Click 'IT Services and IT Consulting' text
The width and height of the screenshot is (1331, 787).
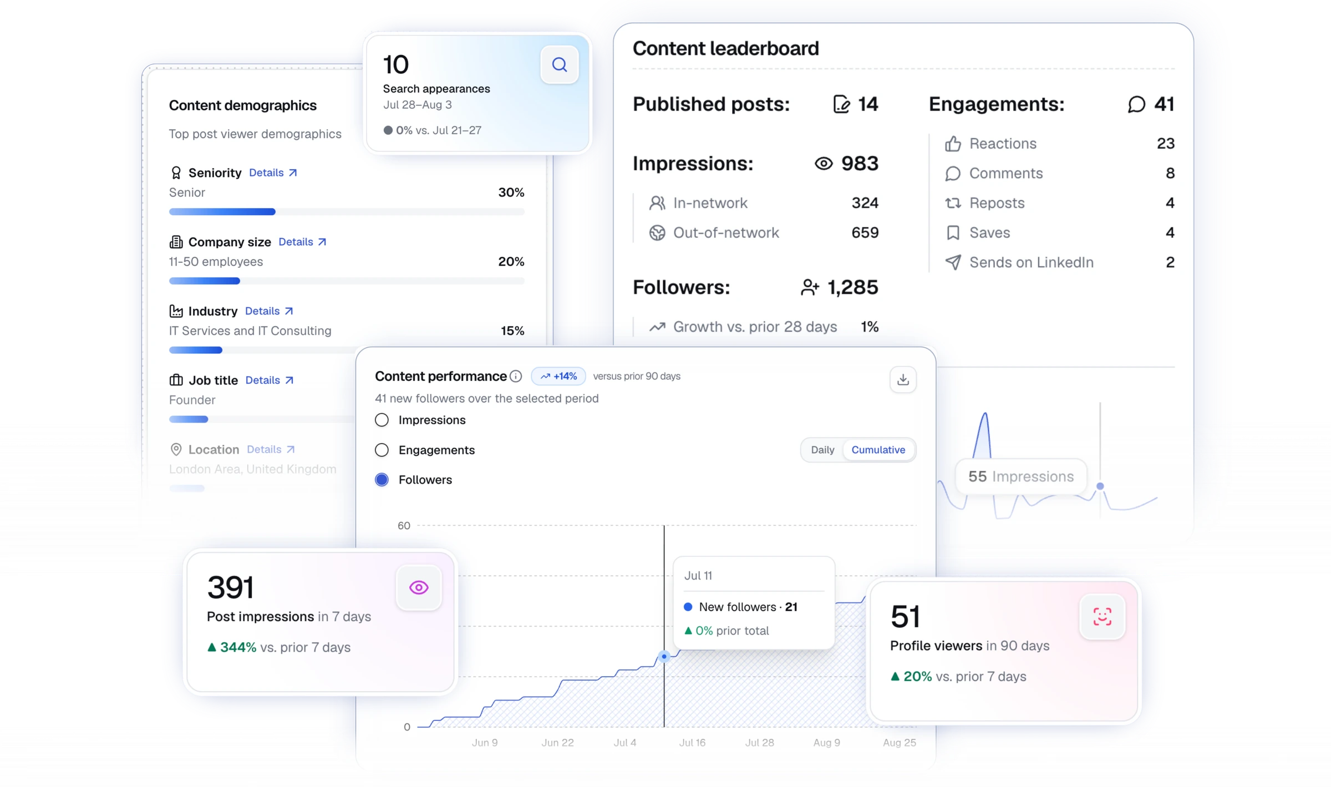coord(250,331)
